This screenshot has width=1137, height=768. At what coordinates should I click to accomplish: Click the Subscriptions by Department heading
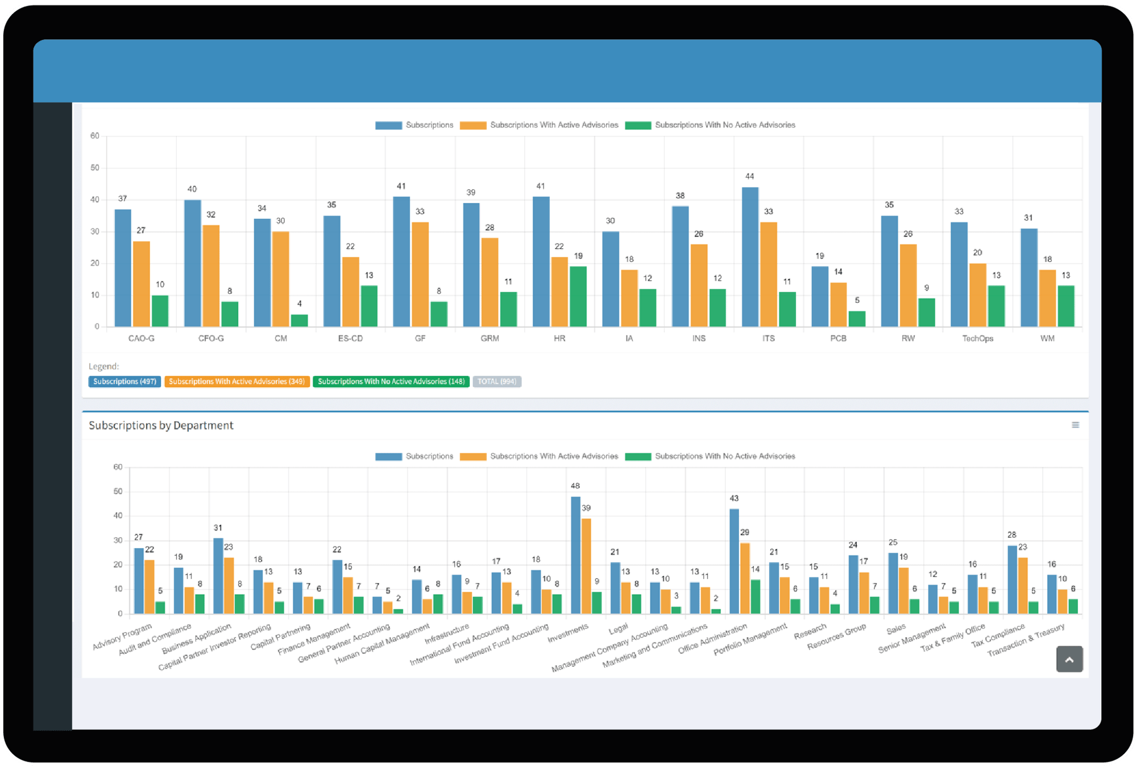coord(161,425)
